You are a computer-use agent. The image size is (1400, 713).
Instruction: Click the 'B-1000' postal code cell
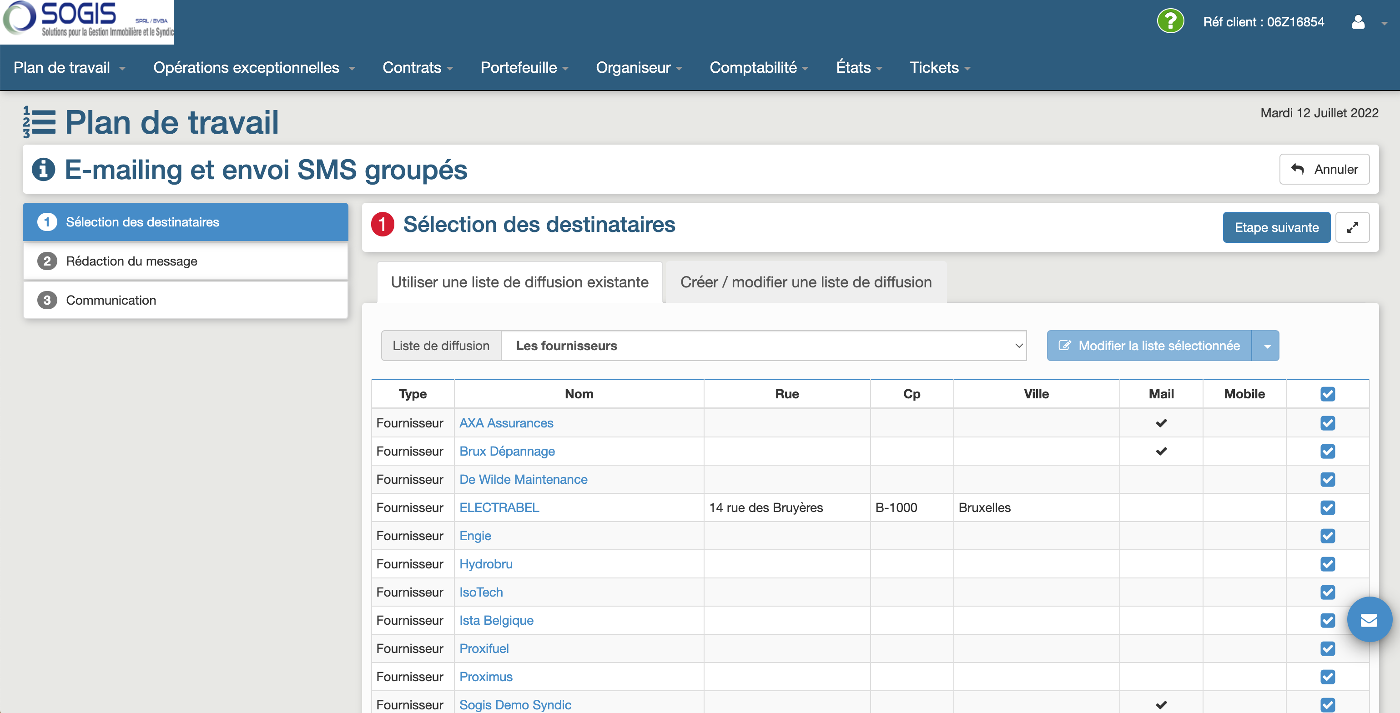(x=912, y=507)
